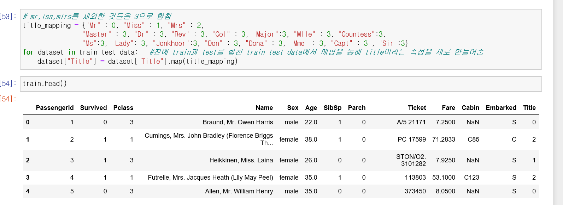
Task: Click the name 'Braund, Mr. Owen Harris'
Action: click(x=238, y=122)
